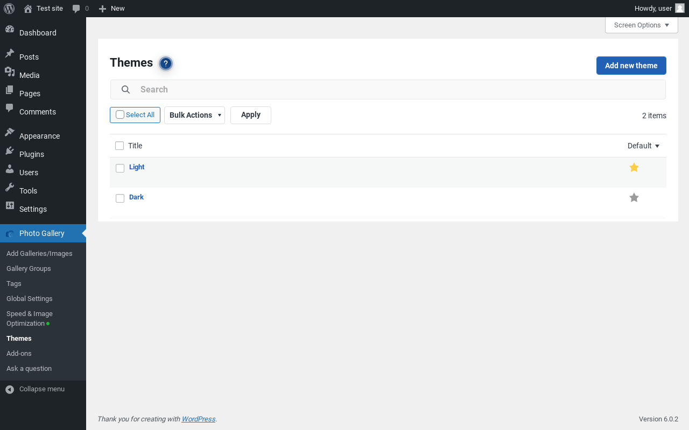689x430 pixels.
Task: Click the Settings sliders icon
Action: [10, 206]
